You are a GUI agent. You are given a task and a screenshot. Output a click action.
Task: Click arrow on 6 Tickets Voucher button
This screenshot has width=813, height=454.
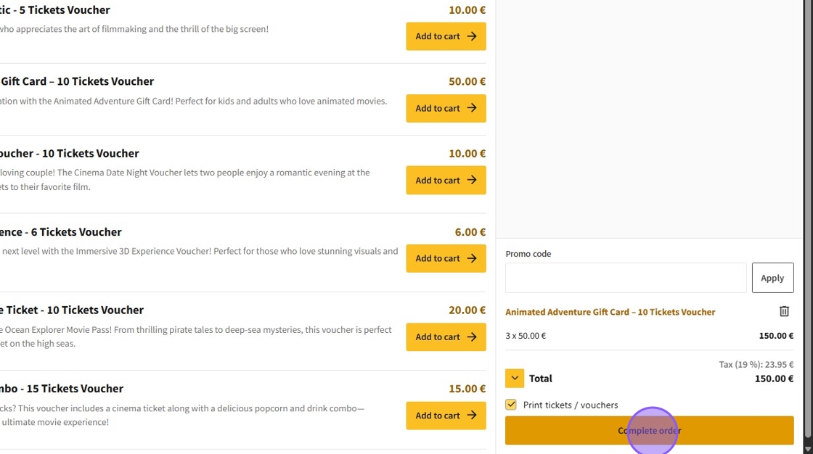coord(472,258)
